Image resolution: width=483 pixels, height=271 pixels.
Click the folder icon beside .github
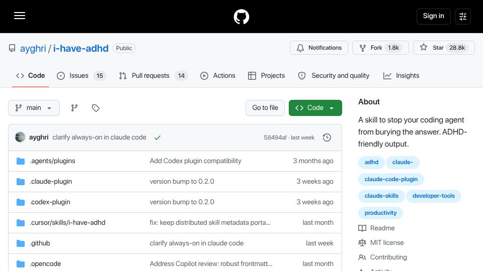21,243
